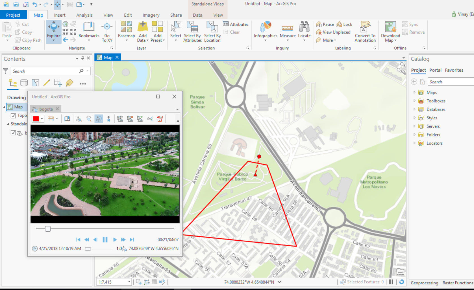Select the Explore navigation tool

point(53,31)
